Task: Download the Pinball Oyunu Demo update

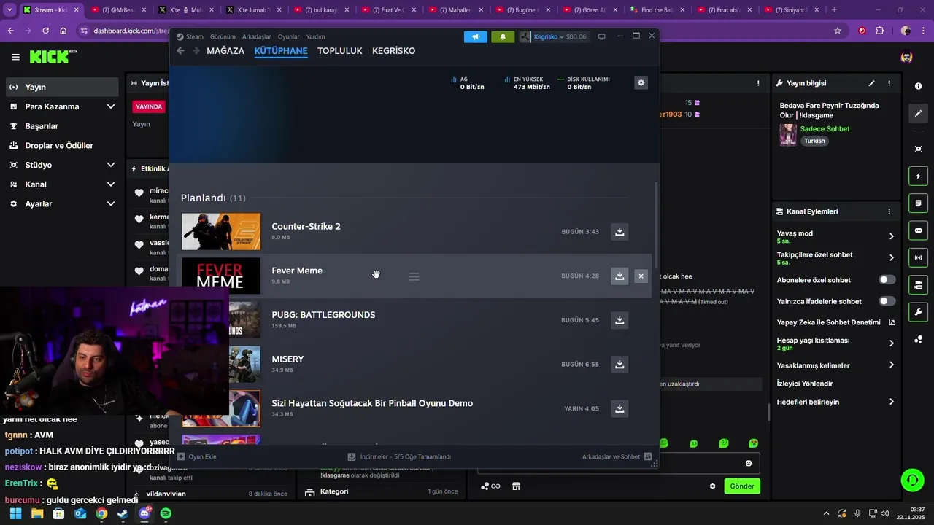Action: point(620,408)
